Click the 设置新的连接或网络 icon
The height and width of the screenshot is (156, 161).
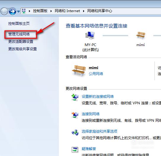point(75,97)
